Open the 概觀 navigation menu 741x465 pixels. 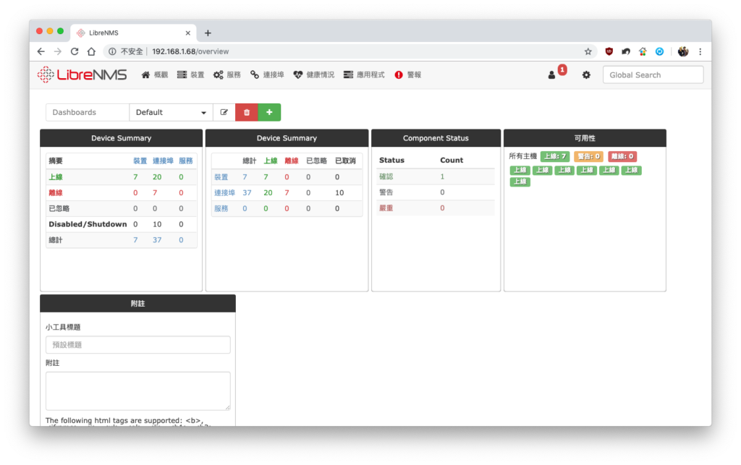(155, 74)
